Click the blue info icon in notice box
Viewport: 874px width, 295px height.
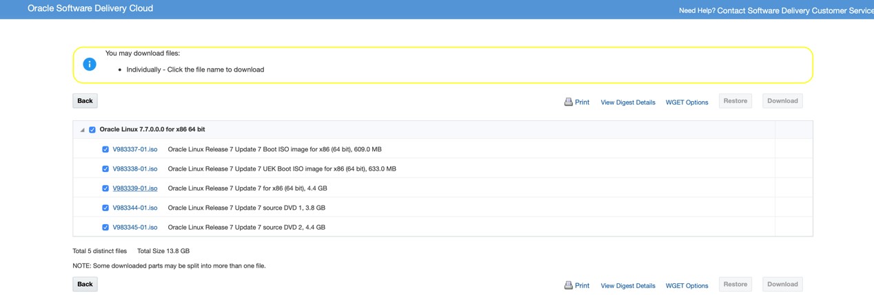pyautogui.click(x=90, y=64)
